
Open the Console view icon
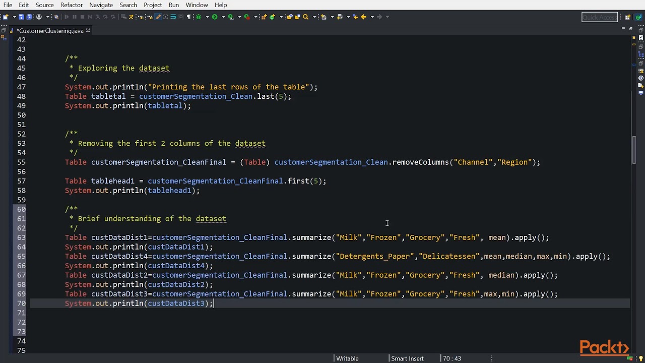pyautogui.click(x=641, y=92)
